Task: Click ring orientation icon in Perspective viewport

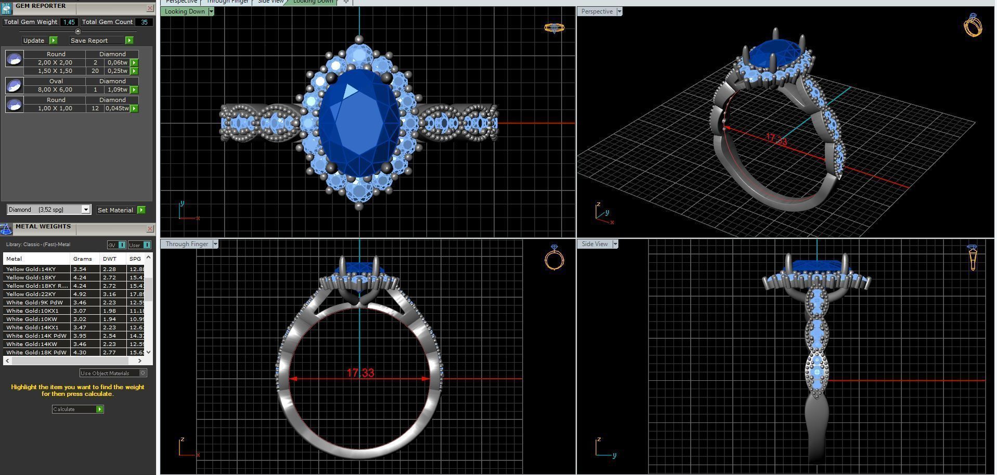Action: coord(973,25)
